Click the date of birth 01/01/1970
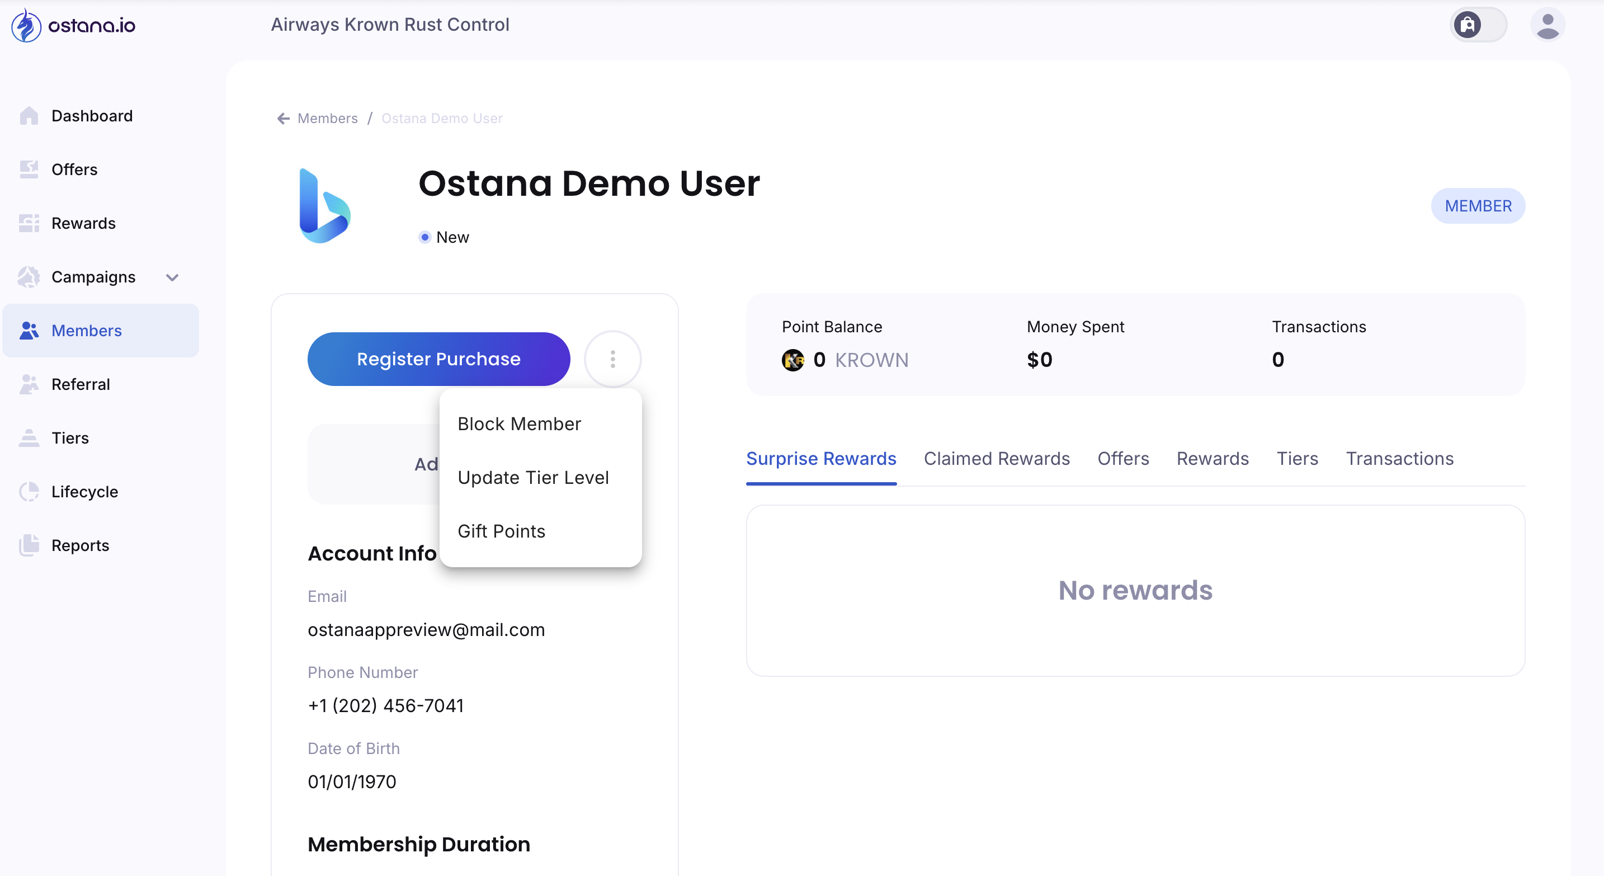 pyautogui.click(x=352, y=782)
